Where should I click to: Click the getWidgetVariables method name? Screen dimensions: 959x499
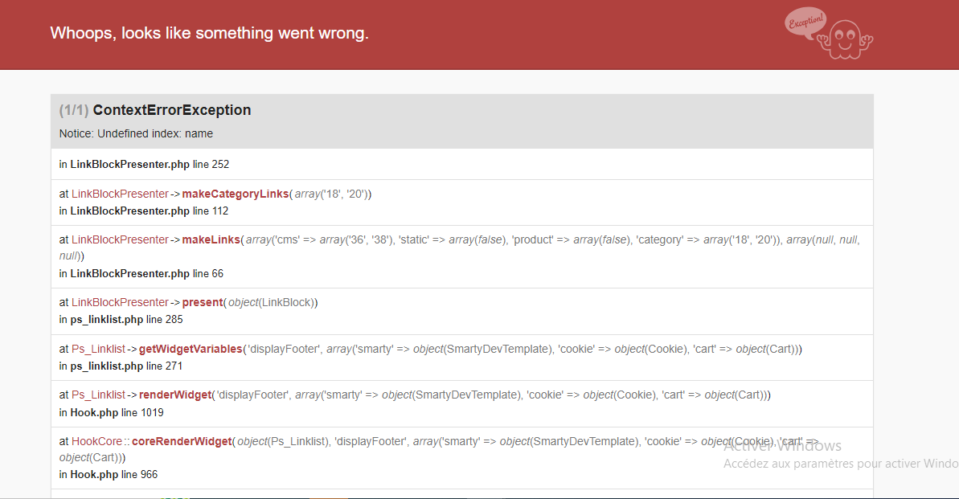click(x=191, y=349)
